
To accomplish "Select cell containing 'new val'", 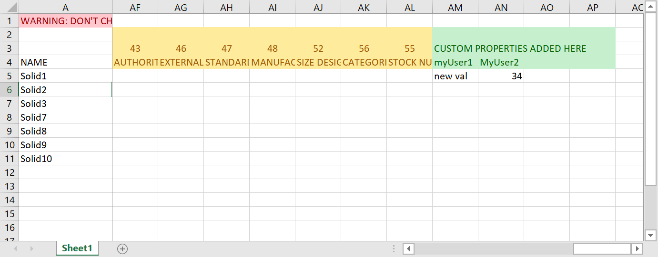I will (455, 76).
